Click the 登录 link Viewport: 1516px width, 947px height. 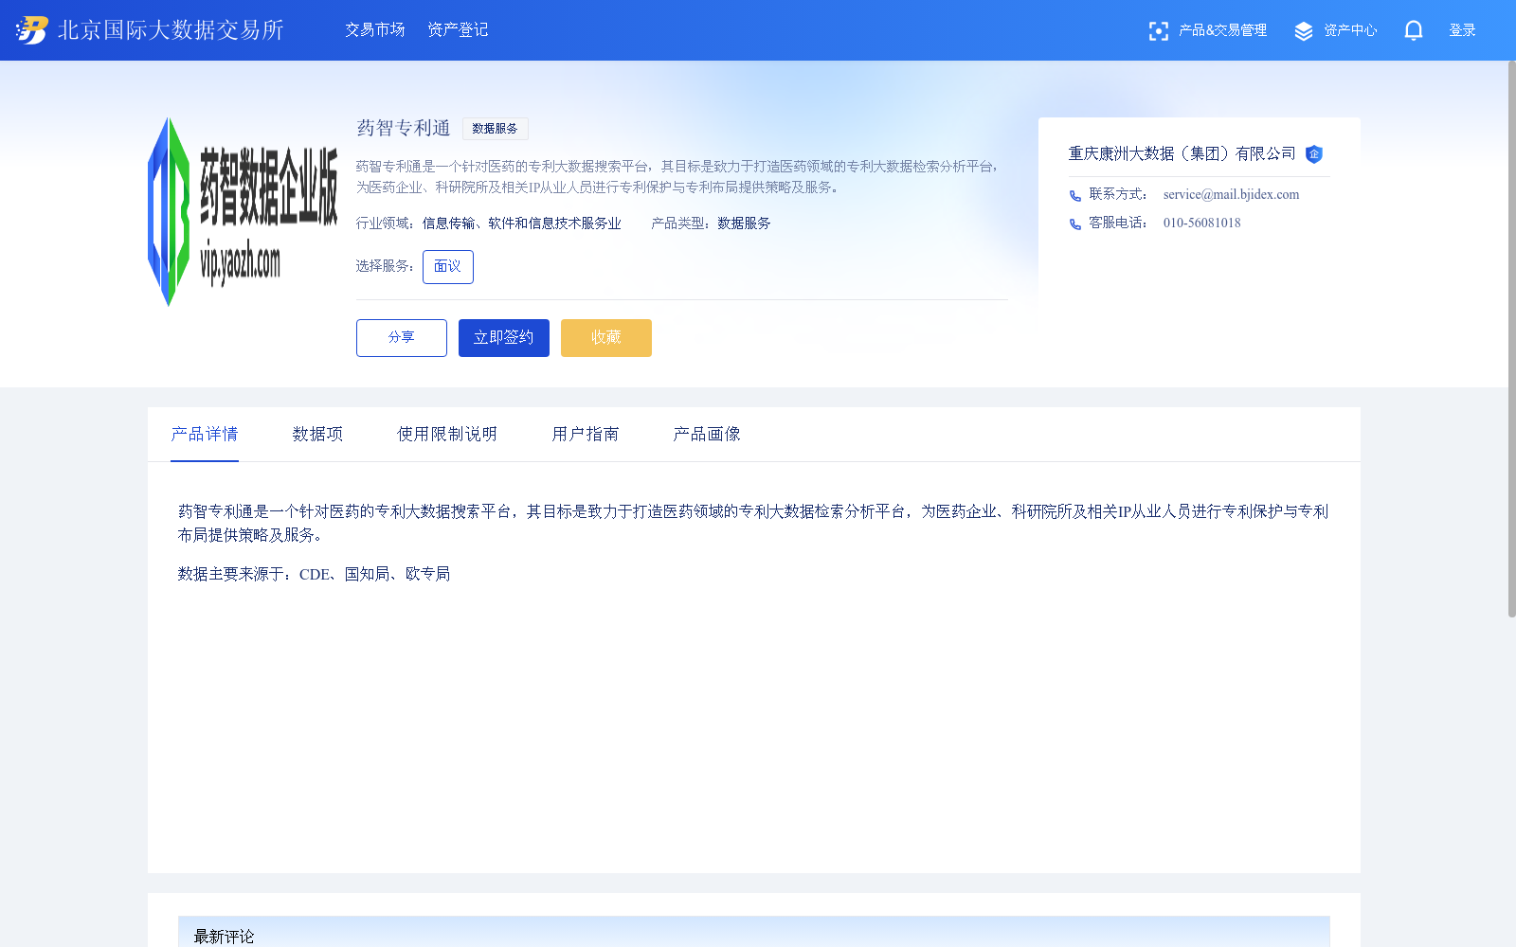[1462, 30]
